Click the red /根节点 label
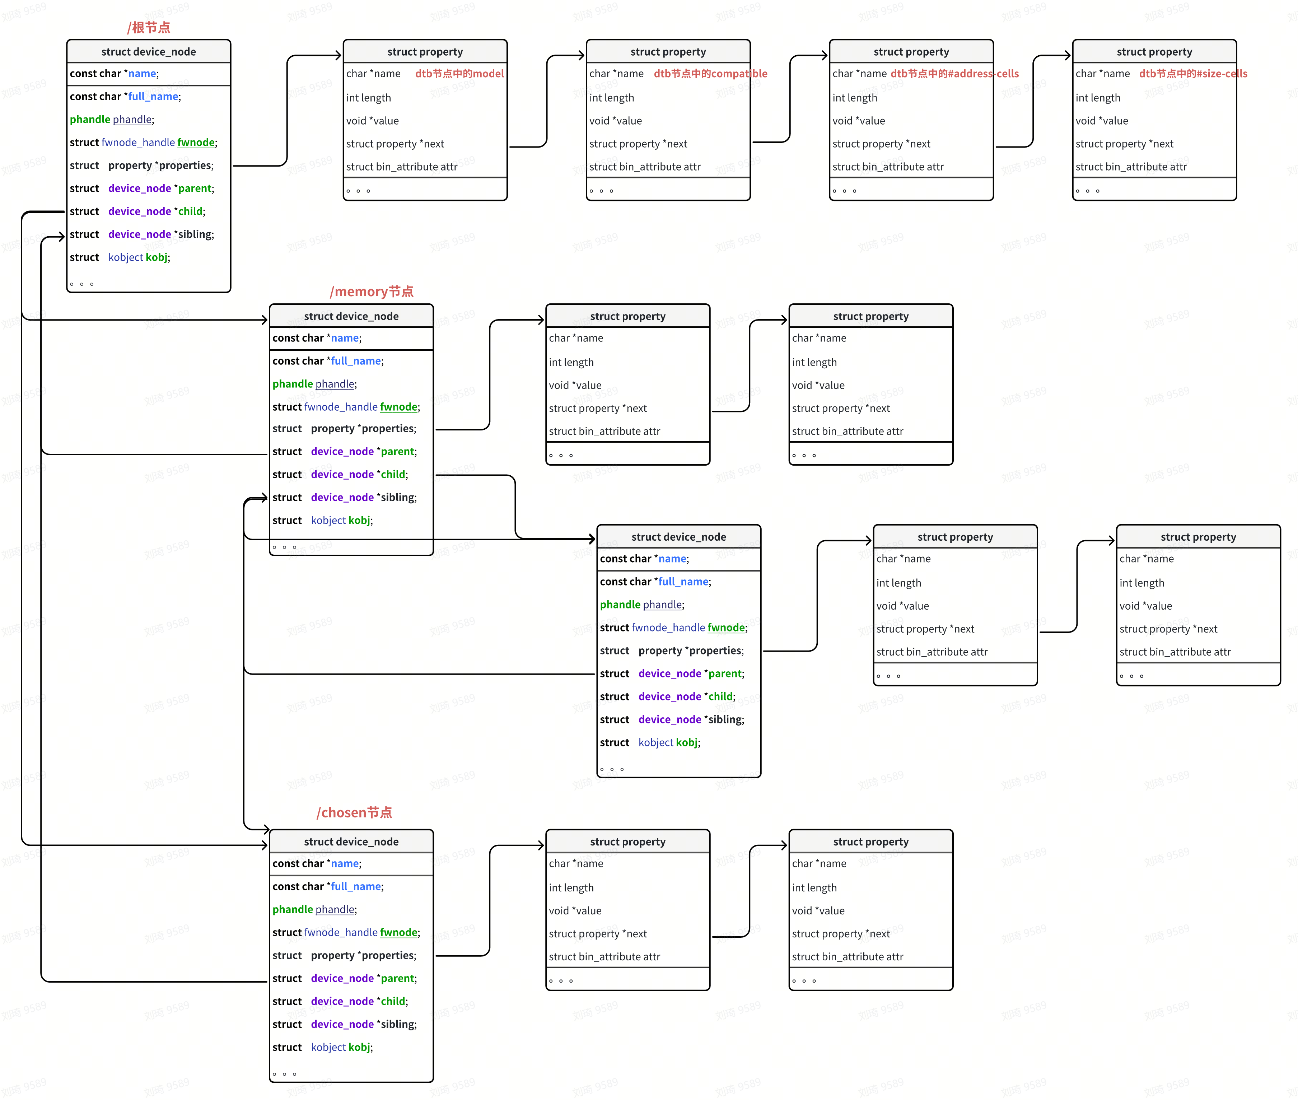Screen dimensions: 1298x1100 pyautogui.click(x=148, y=27)
